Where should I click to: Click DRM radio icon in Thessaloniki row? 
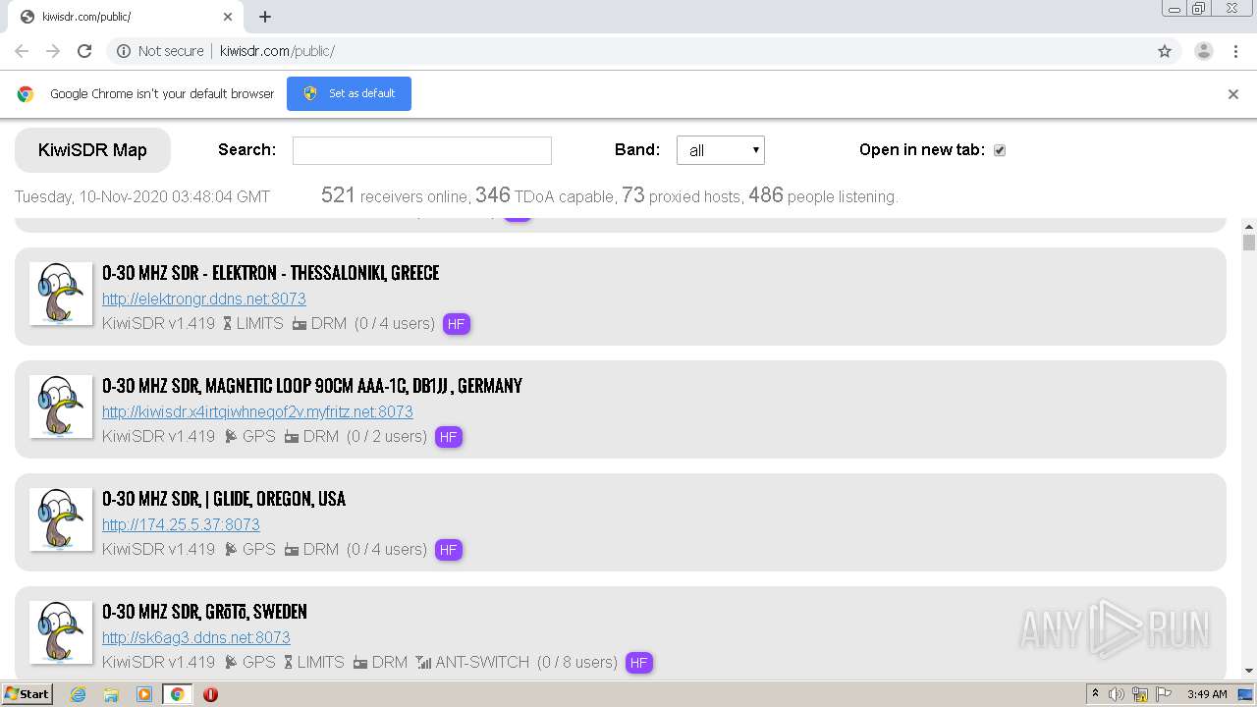coord(300,323)
